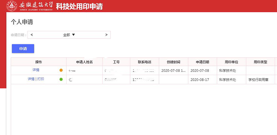The image size is (277, 135).
Task: Click the 操作 column header
Action: [x=39, y=62]
